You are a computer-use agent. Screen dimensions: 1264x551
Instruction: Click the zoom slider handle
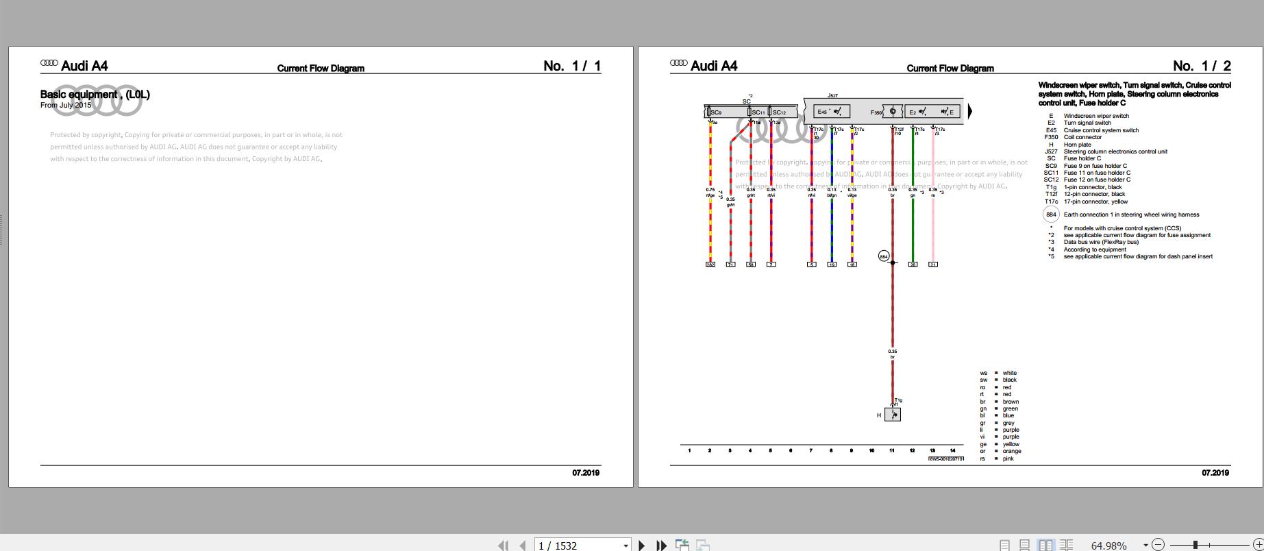[x=1195, y=545]
